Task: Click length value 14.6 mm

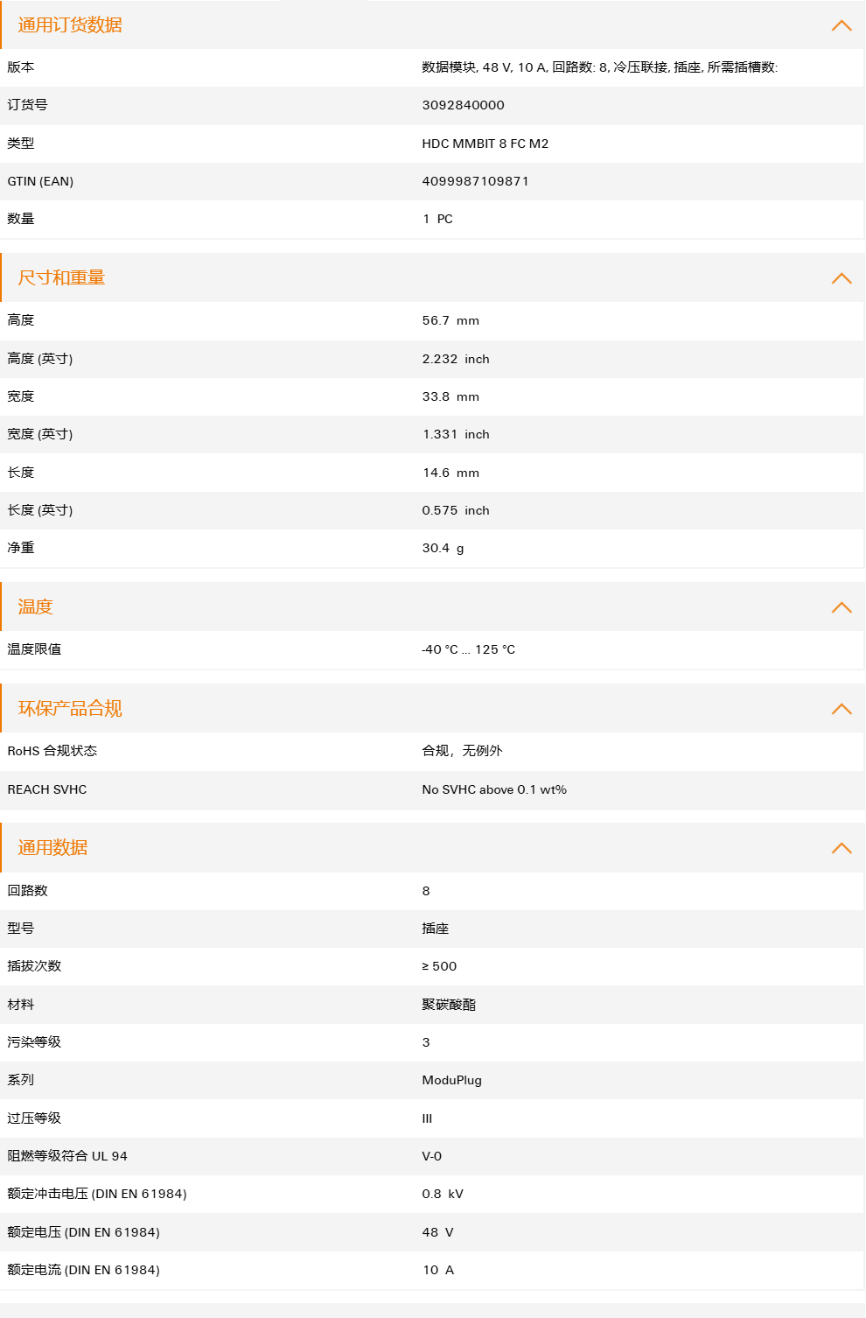Action: (450, 473)
